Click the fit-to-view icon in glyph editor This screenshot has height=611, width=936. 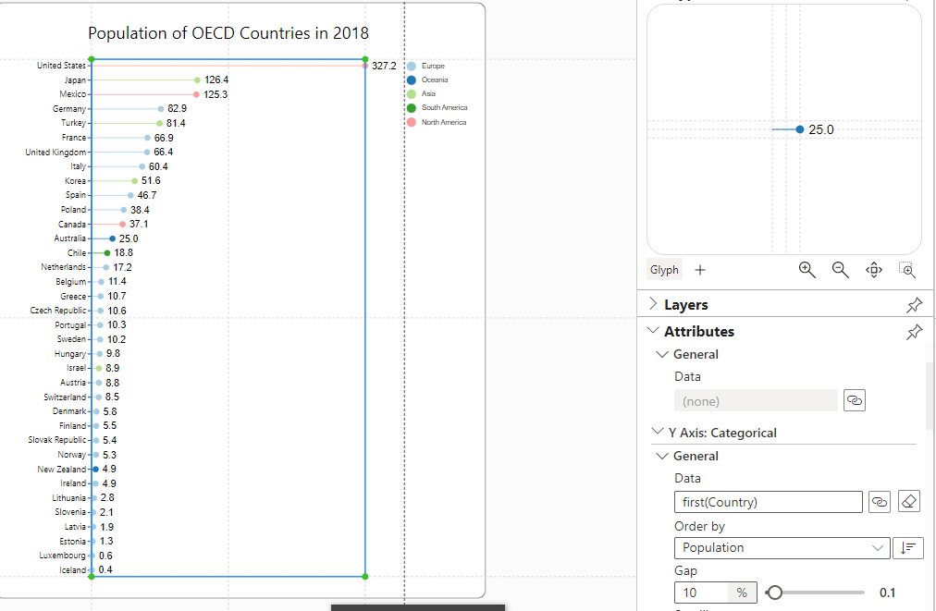coord(874,270)
